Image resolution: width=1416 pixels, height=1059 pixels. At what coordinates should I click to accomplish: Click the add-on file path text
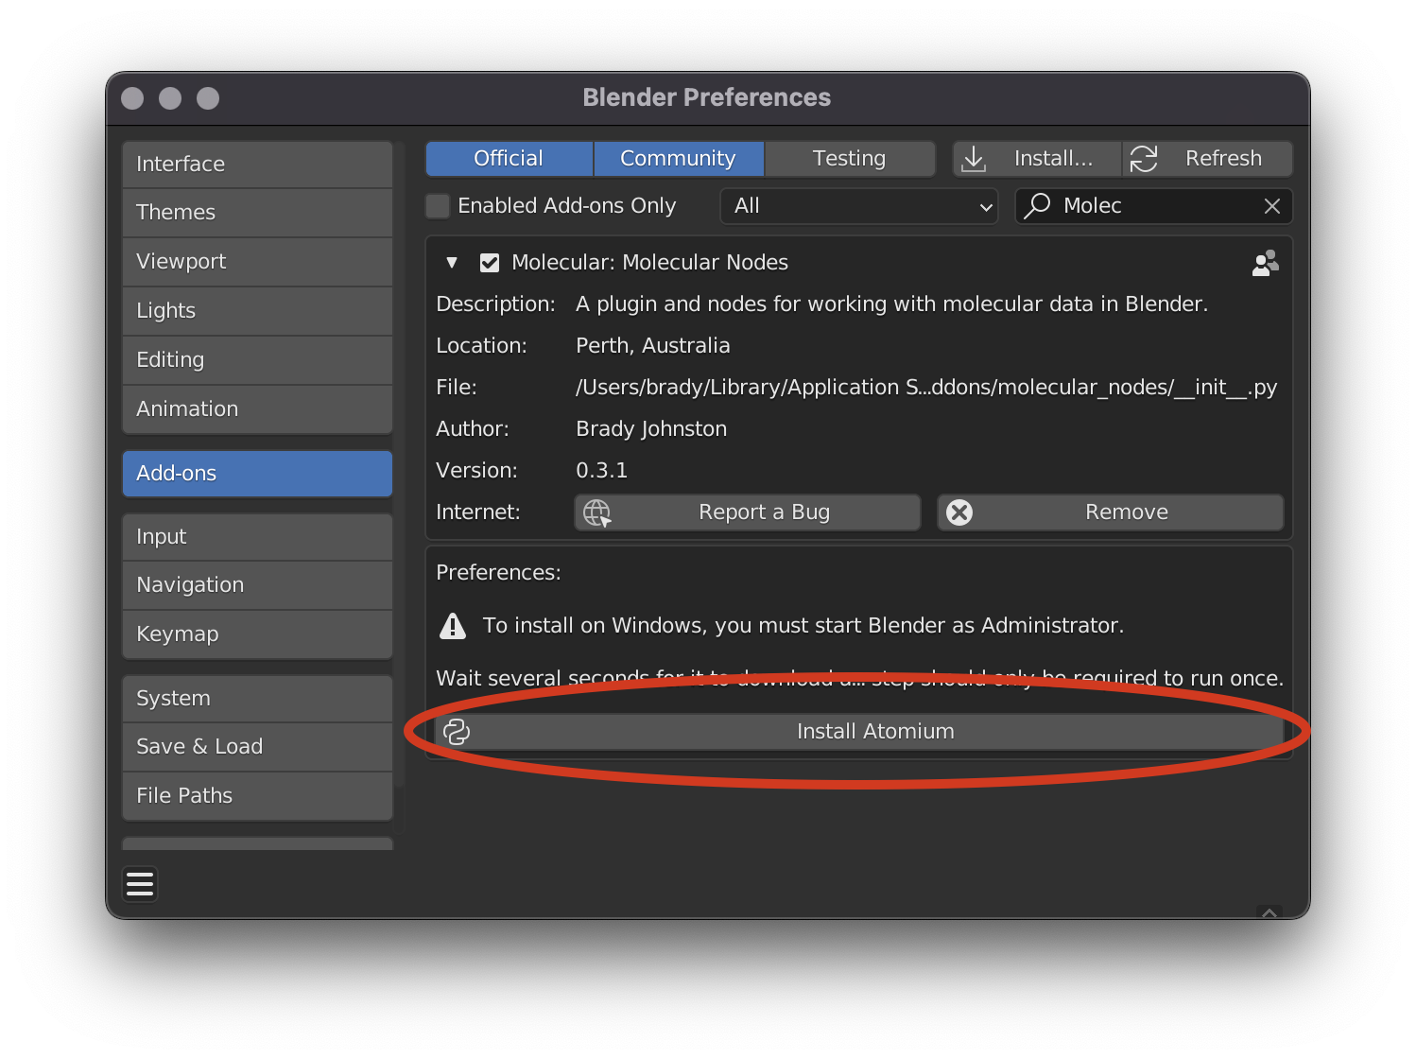tap(926, 388)
